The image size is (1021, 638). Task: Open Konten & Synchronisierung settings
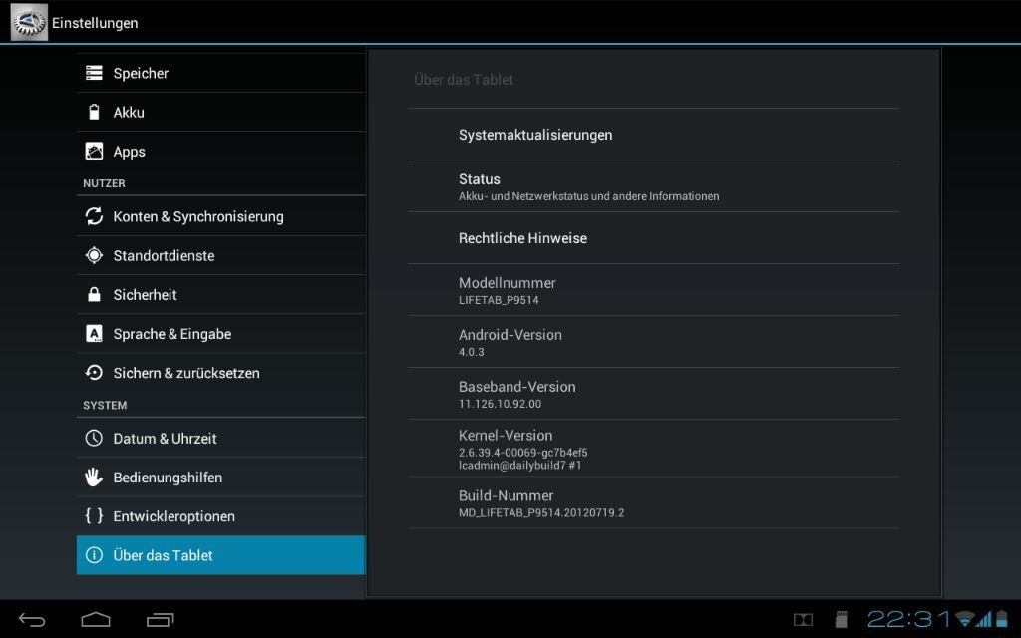(220, 216)
